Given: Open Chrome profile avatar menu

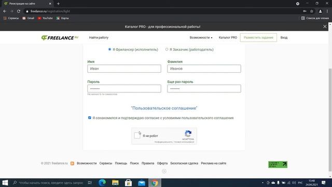Looking at the screenshot, I should click(x=321, y=11).
